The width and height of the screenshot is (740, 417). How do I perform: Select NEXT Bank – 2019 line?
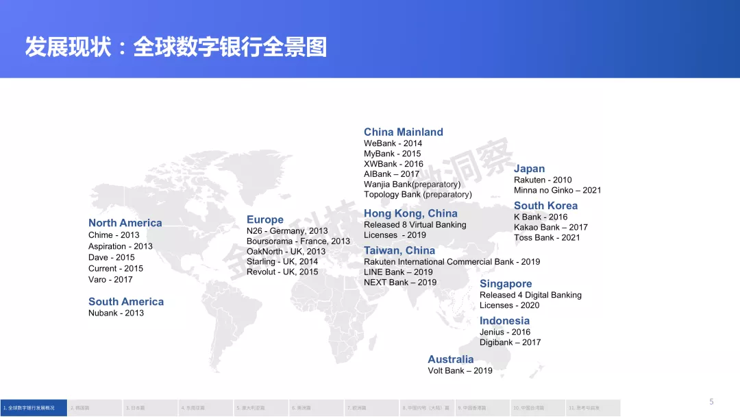tap(399, 283)
